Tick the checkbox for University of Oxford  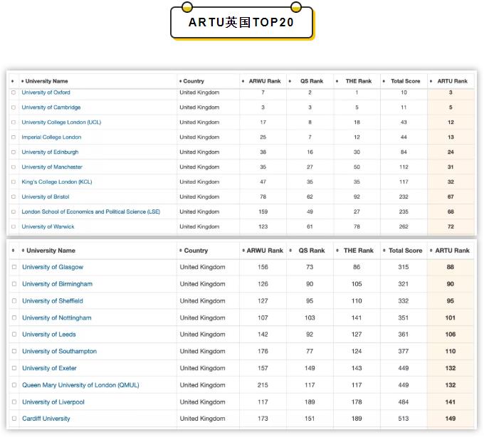(x=14, y=93)
